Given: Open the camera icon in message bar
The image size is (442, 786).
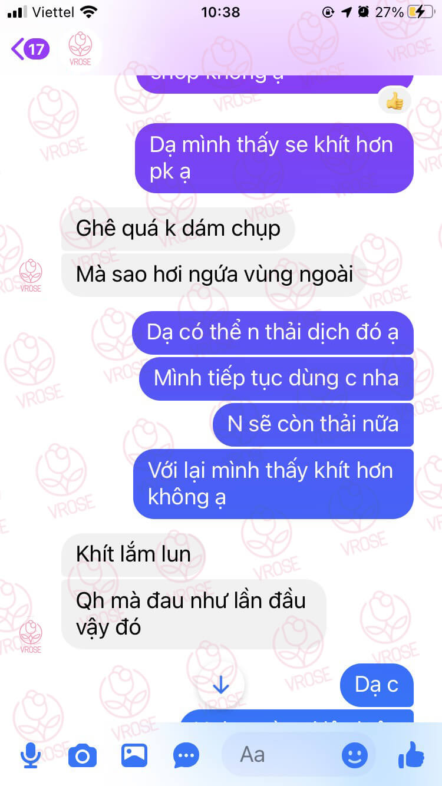Looking at the screenshot, I should (82, 755).
